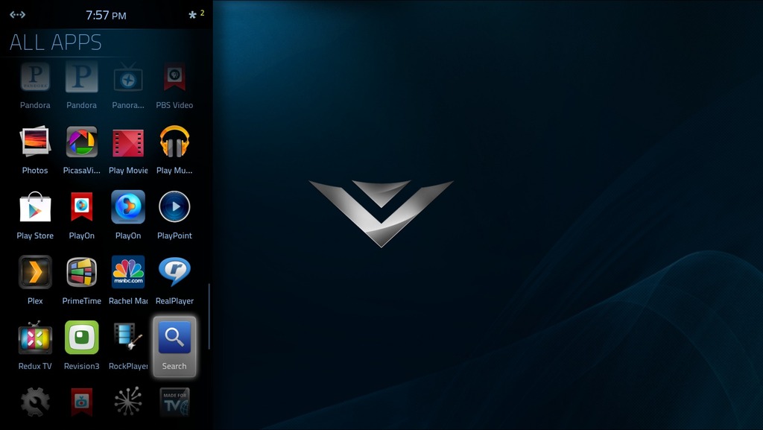Open the notifications asterisk showing 2
The height and width of the screenshot is (430, 763).
(x=196, y=15)
